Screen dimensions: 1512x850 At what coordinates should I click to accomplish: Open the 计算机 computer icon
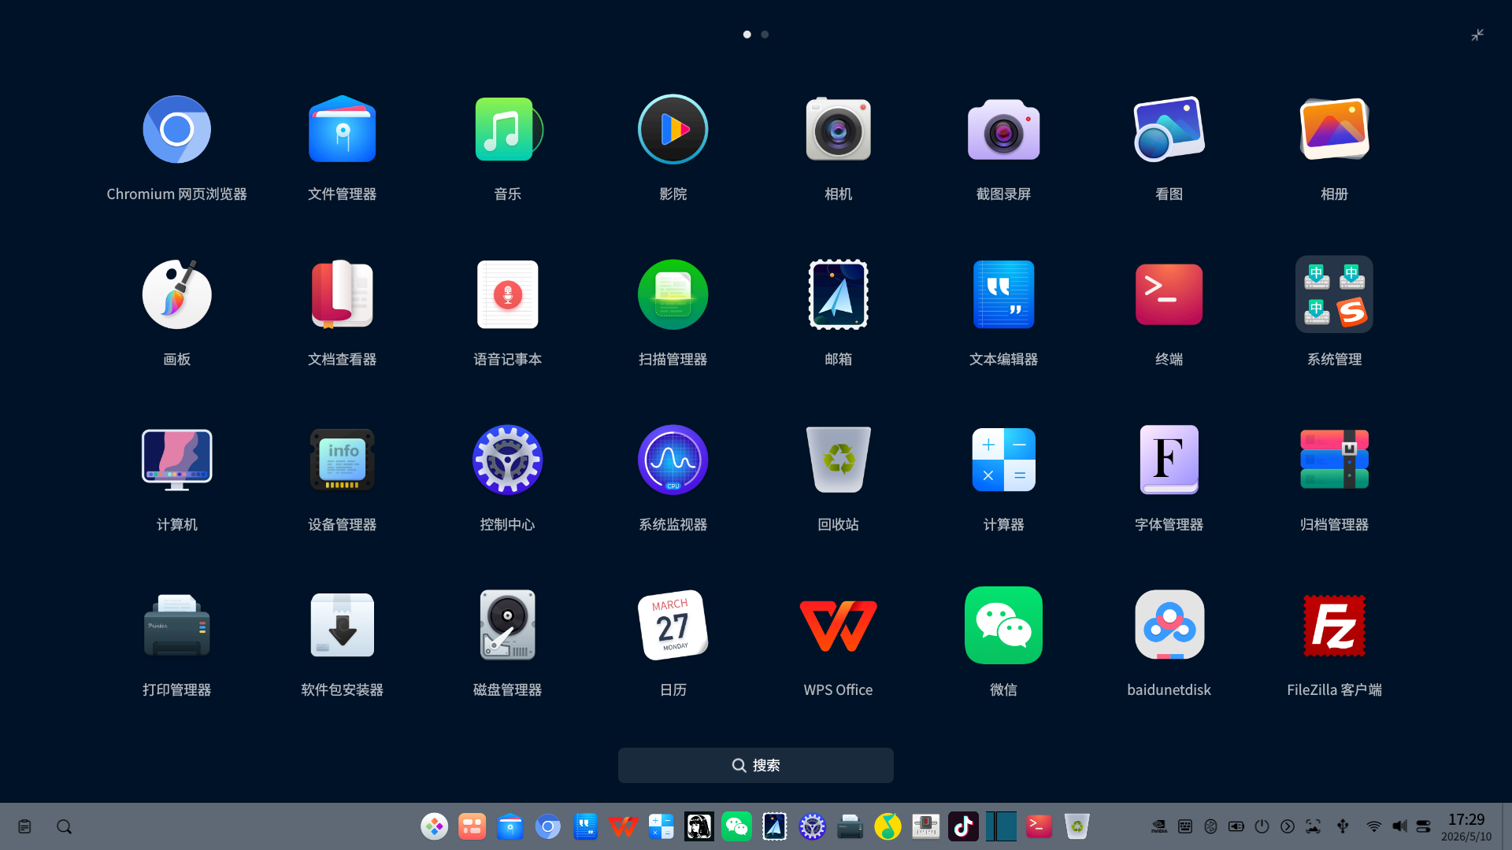[176, 460]
